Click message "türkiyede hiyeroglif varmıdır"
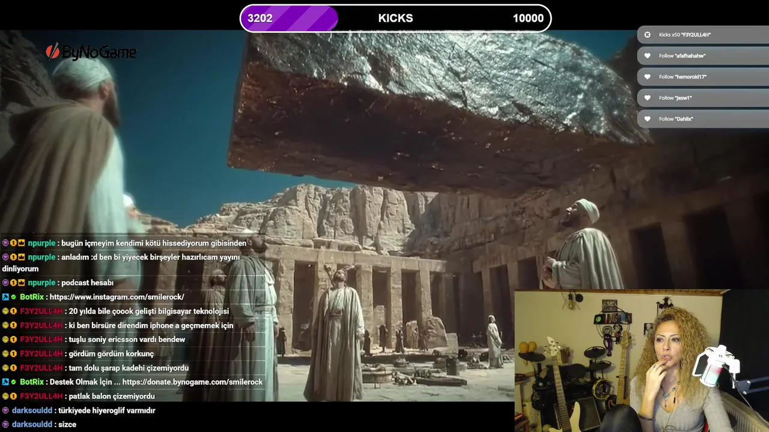 (x=107, y=410)
